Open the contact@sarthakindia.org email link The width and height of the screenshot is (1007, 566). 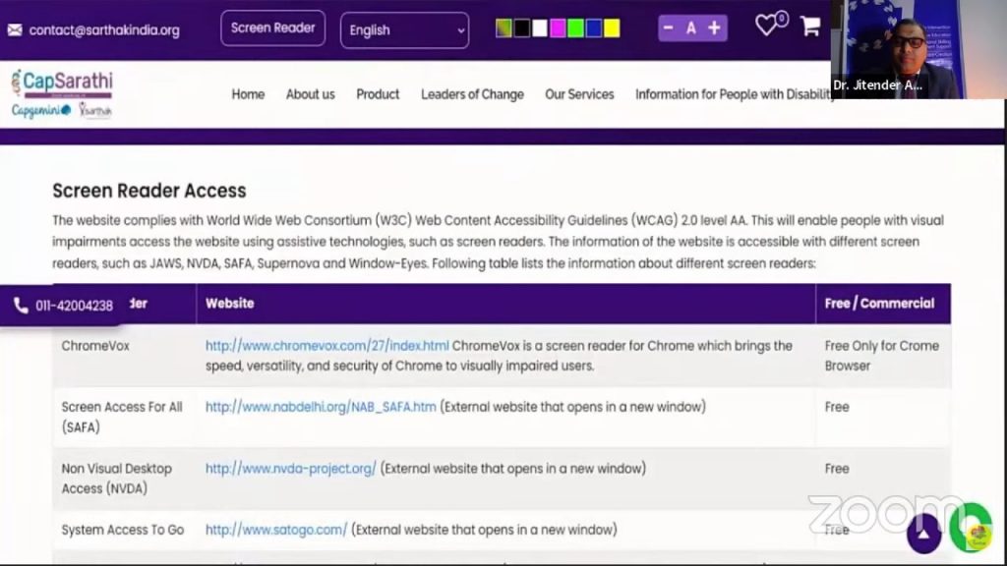coord(104,30)
